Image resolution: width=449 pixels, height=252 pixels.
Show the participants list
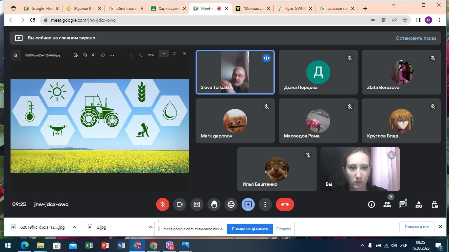click(387, 204)
